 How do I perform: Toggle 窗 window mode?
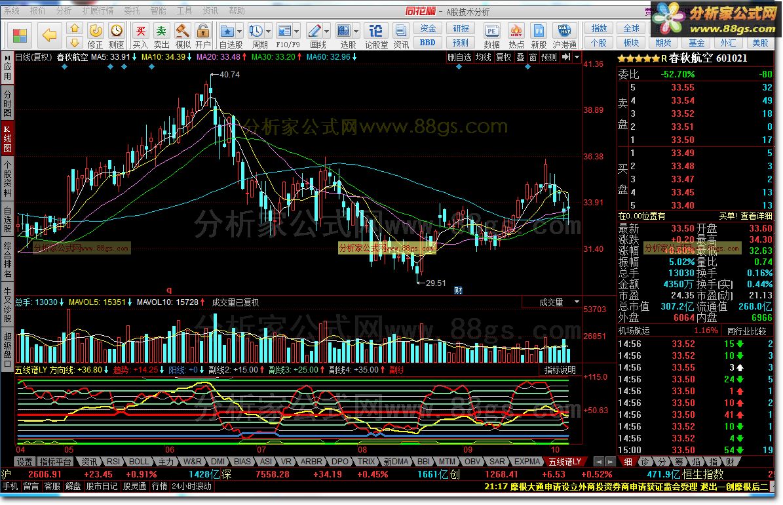click(533, 57)
